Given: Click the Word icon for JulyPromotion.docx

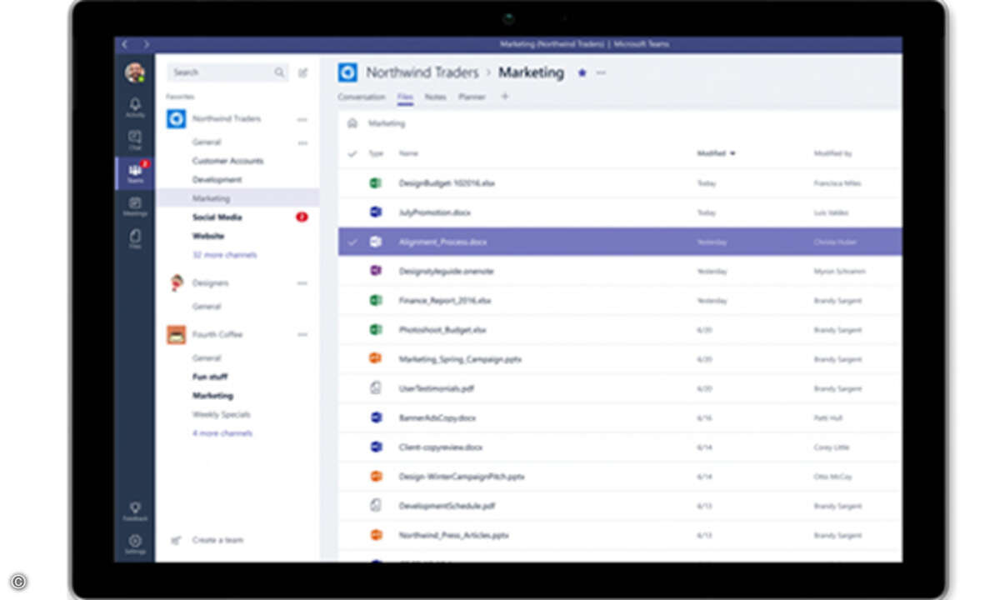Looking at the screenshot, I should (376, 212).
